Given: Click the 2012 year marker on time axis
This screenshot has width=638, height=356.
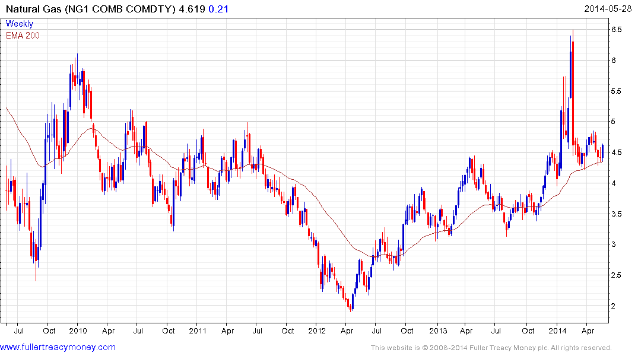Looking at the screenshot, I should tap(318, 330).
